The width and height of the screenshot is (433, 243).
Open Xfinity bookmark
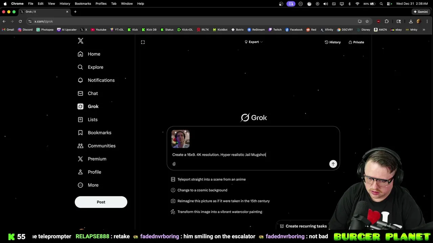pyautogui.click(x=327, y=30)
